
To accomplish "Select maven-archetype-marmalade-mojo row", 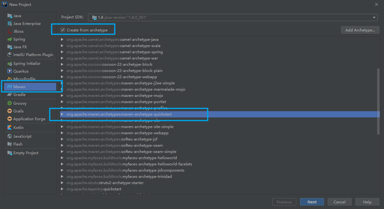I will coord(220,89).
